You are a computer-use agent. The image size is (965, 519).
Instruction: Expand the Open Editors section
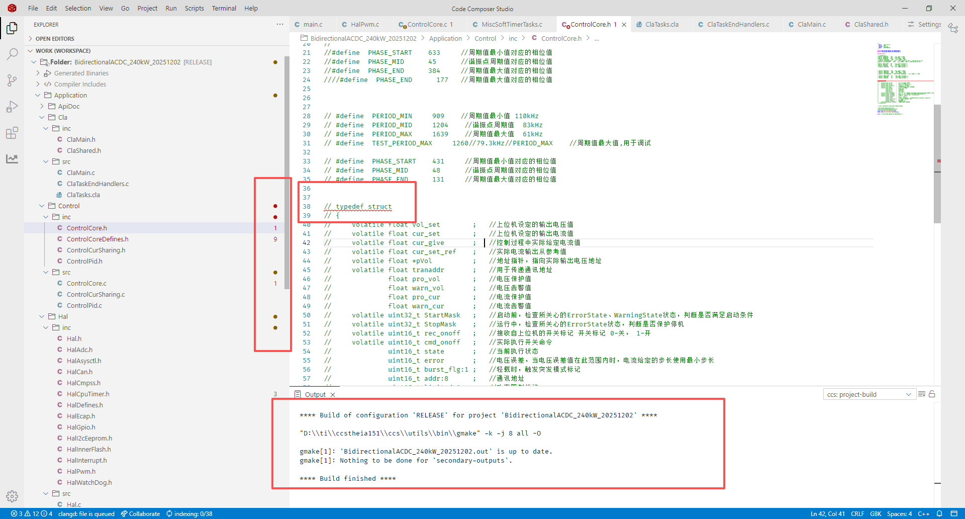click(x=55, y=39)
